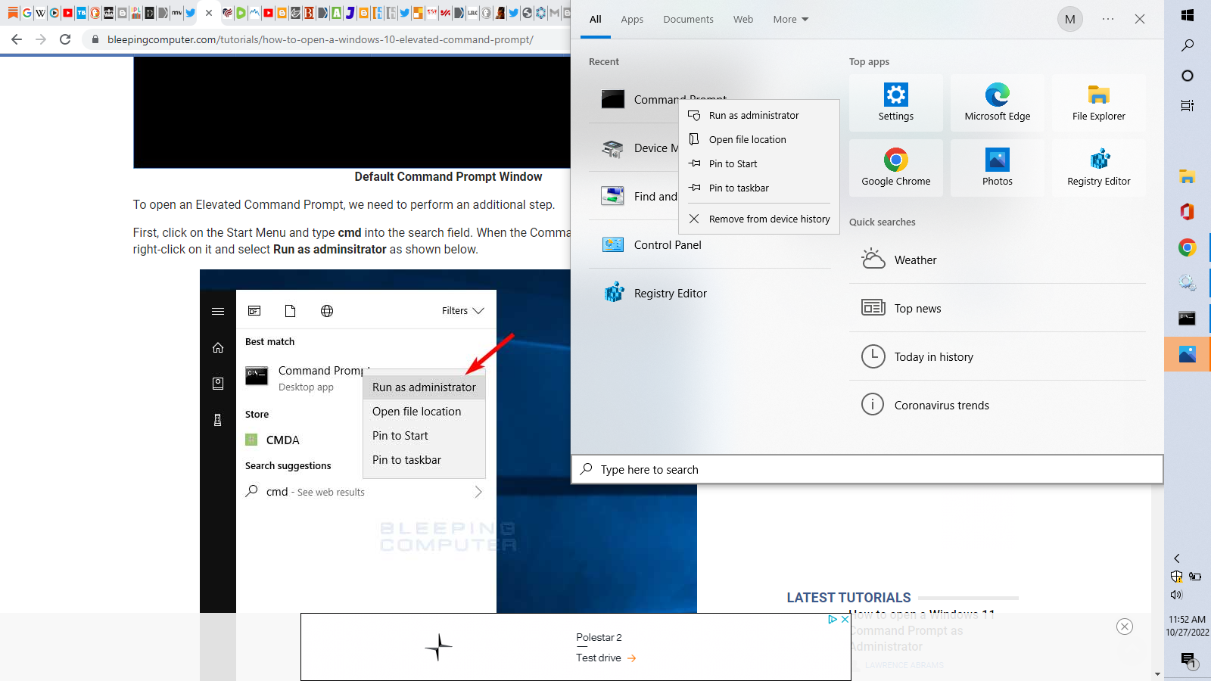Screen dimensions: 1211x681
Task: Open the Settings top app tile
Action: click(x=896, y=103)
